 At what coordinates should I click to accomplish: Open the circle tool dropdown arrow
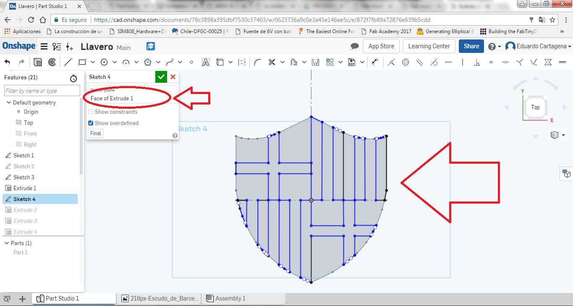tap(115, 62)
